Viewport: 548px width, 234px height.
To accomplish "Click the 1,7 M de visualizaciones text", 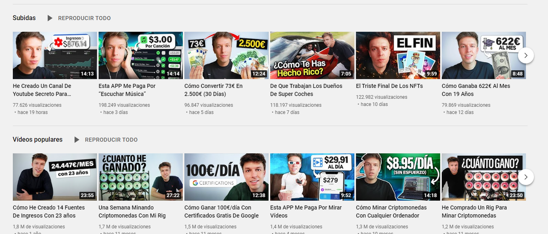I will tap(125, 227).
